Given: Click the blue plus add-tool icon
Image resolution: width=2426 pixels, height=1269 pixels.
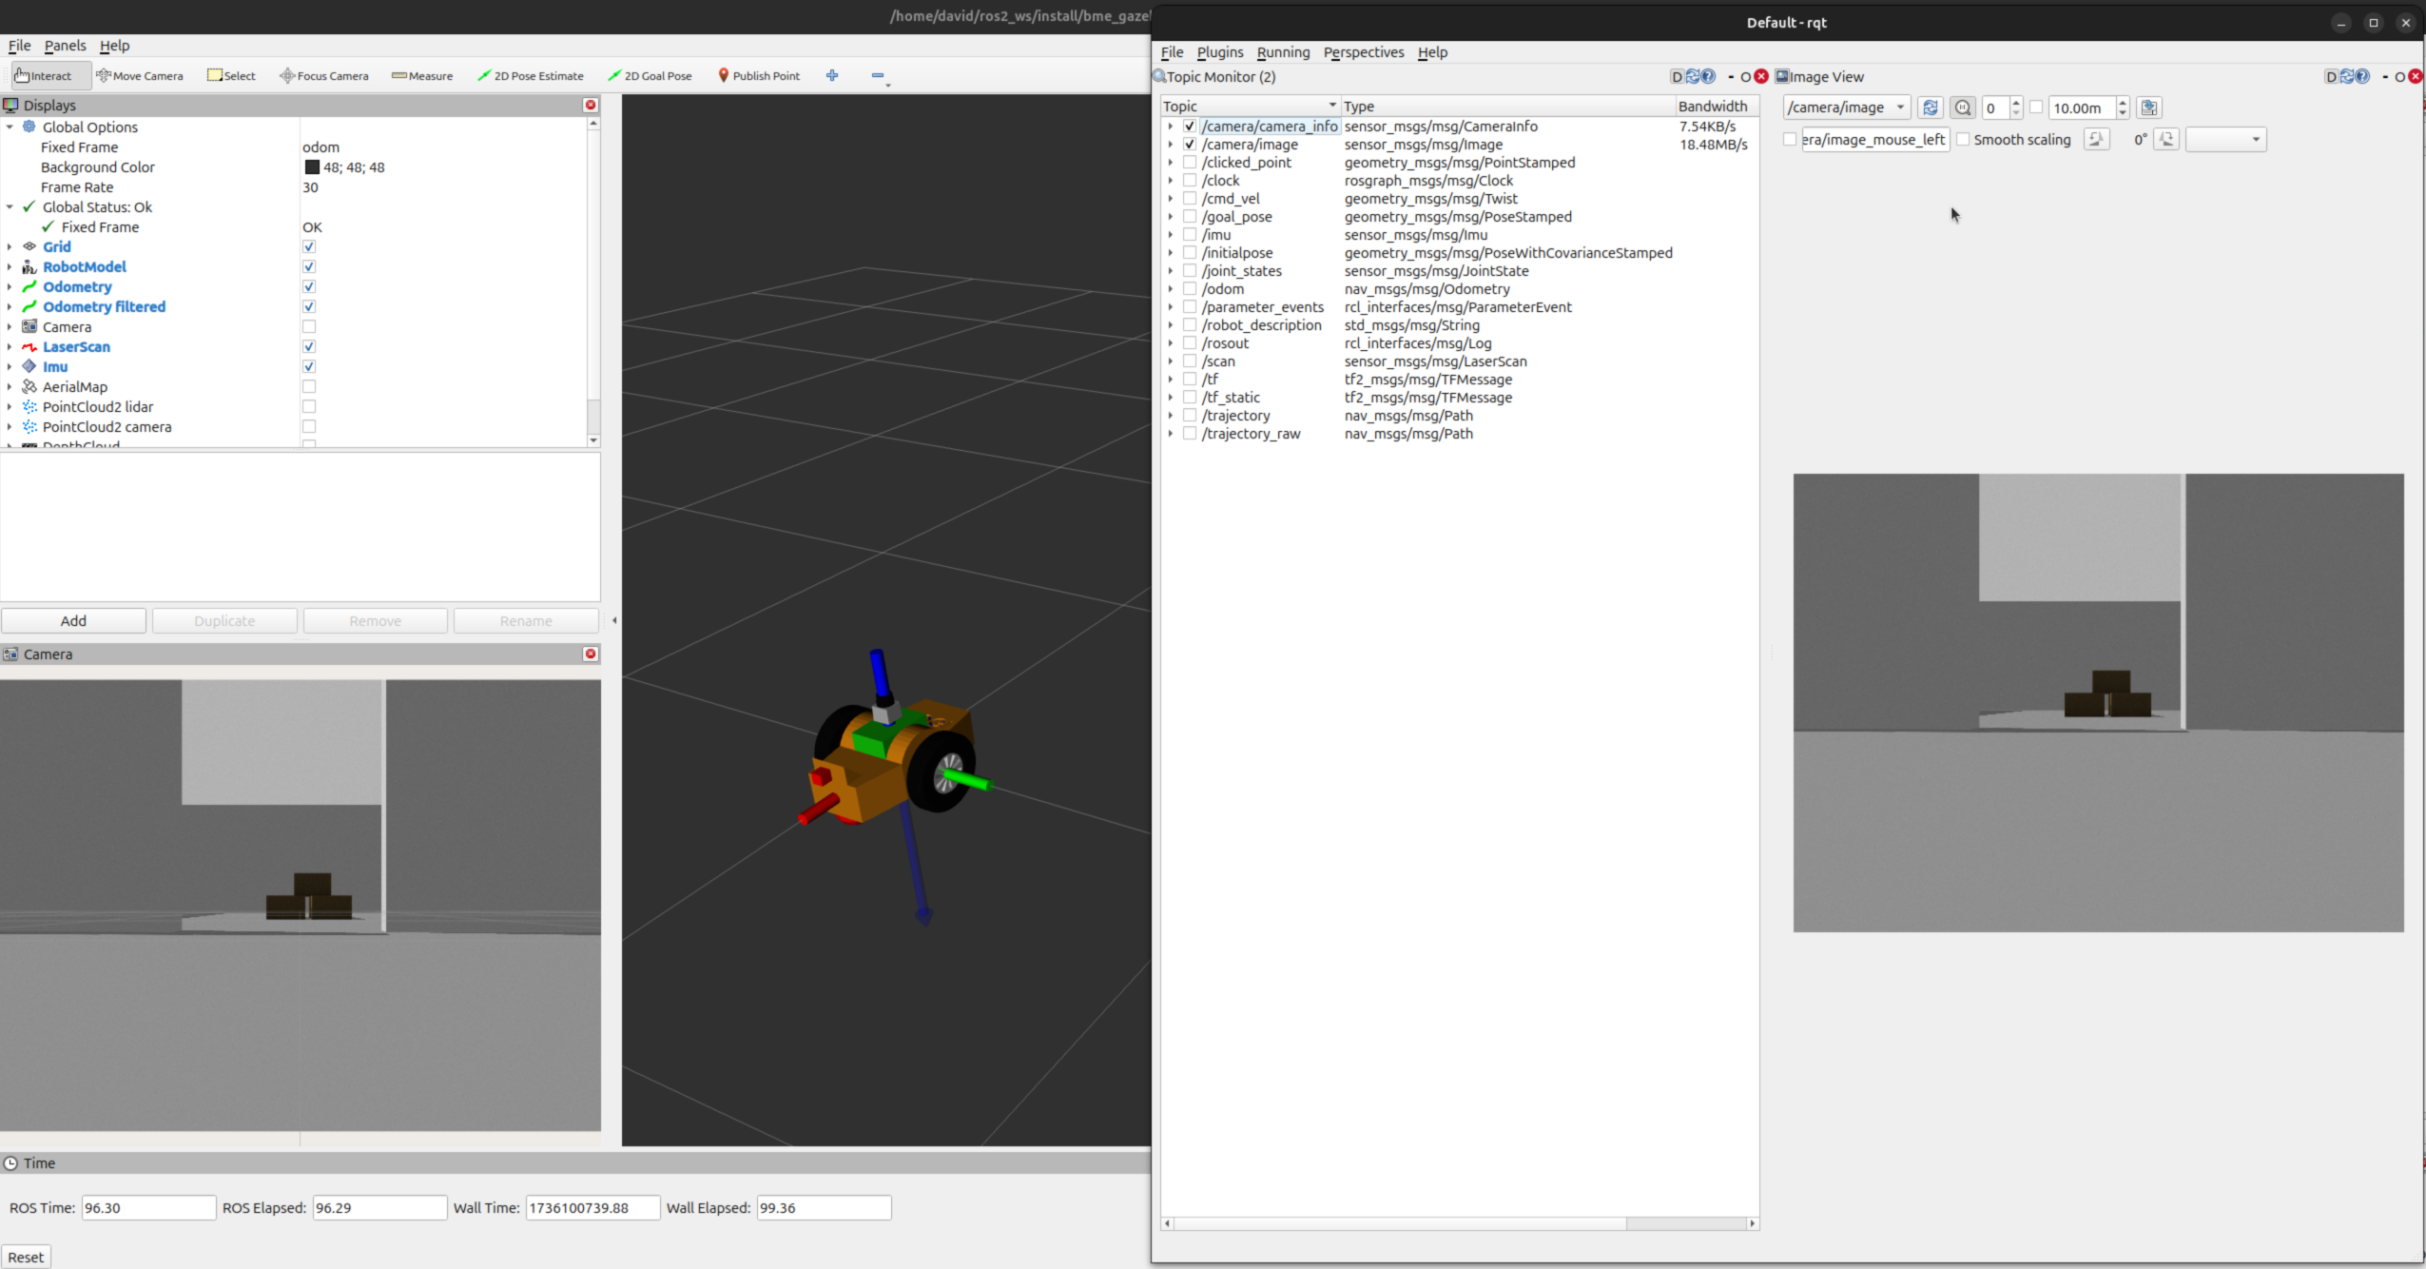Looking at the screenshot, I should pyautogui.click(x=832, y=76).
